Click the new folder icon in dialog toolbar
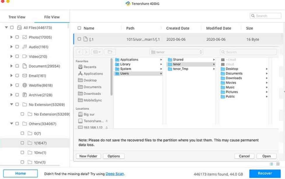This screenshot has height=179, width=285. point(110,52)
